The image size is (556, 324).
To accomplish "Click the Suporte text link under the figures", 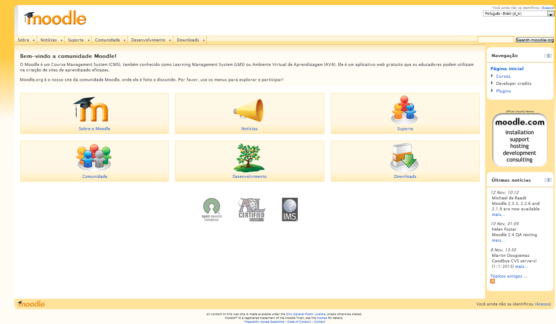I will (x=405, y=129).
